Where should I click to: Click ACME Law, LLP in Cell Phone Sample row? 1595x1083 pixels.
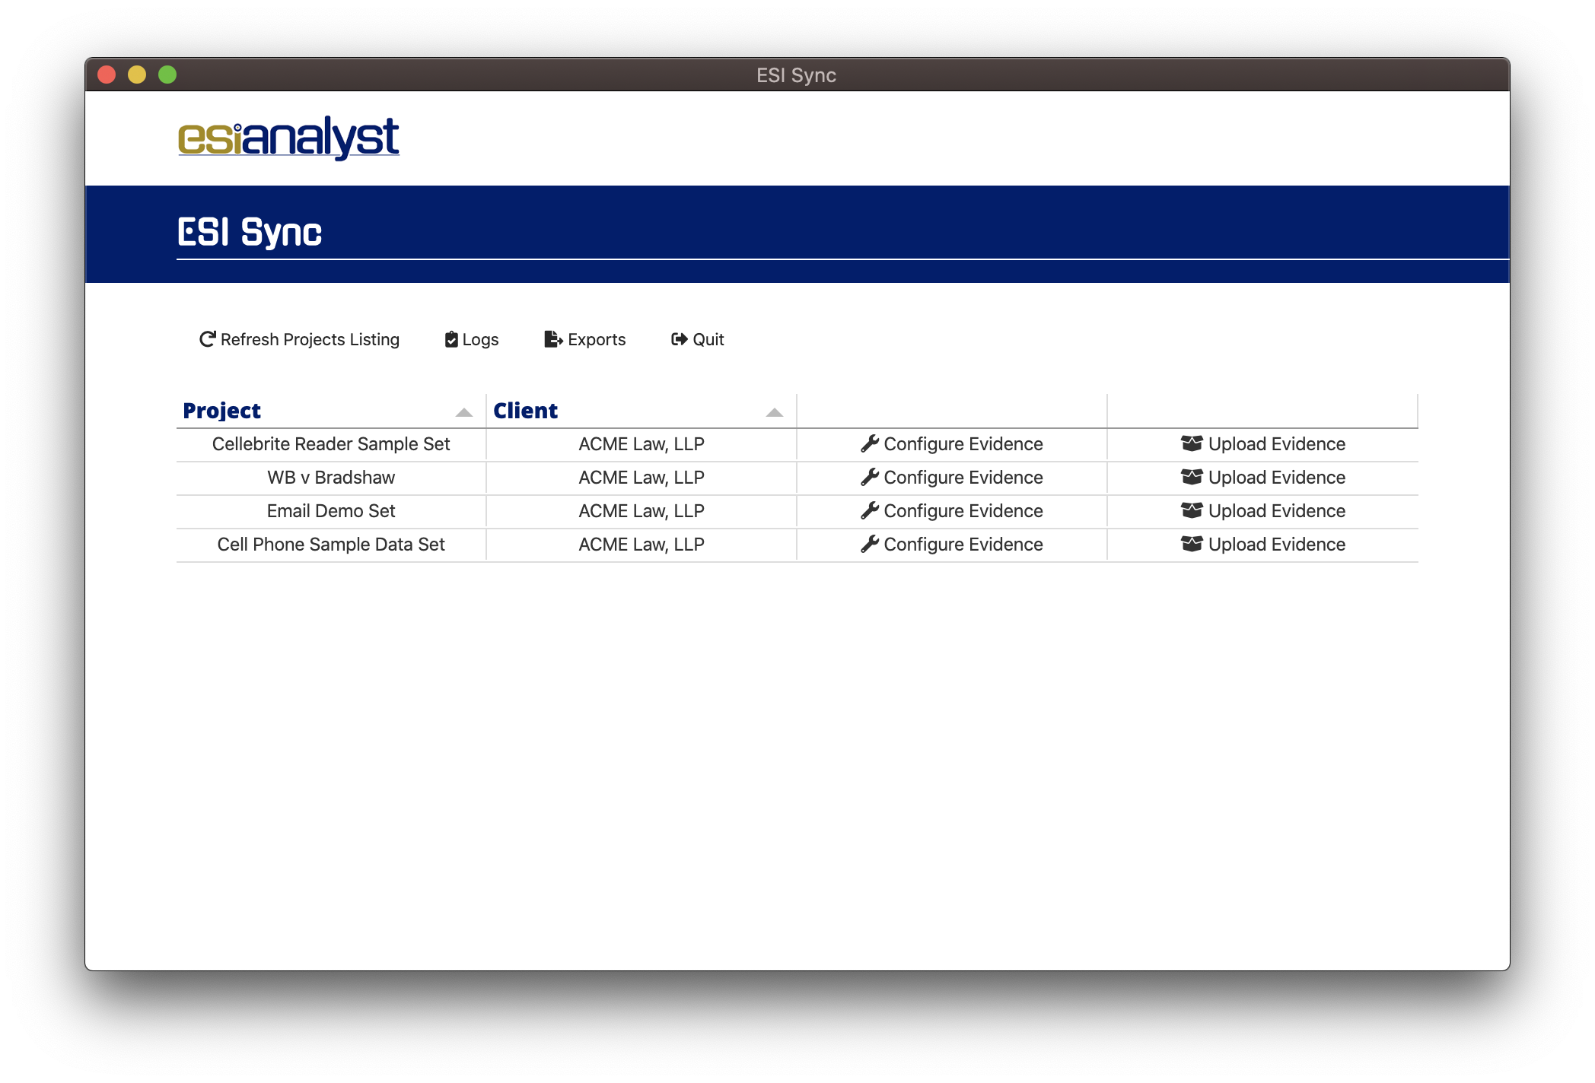(642, 545)
